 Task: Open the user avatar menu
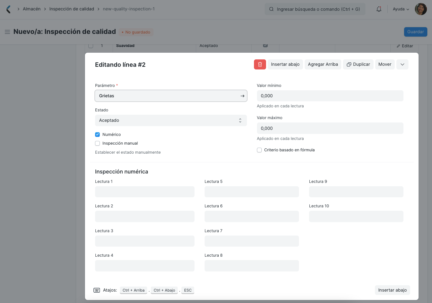tap(421, 9)
